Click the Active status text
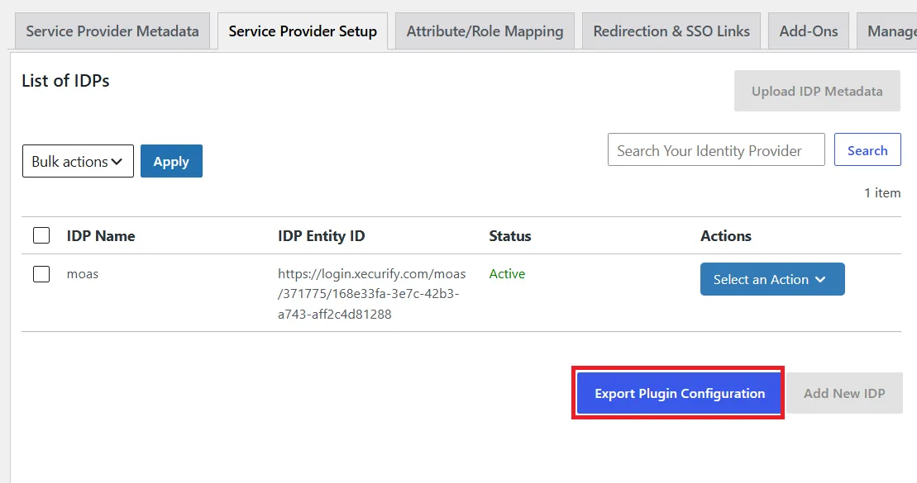 point(507,274)
